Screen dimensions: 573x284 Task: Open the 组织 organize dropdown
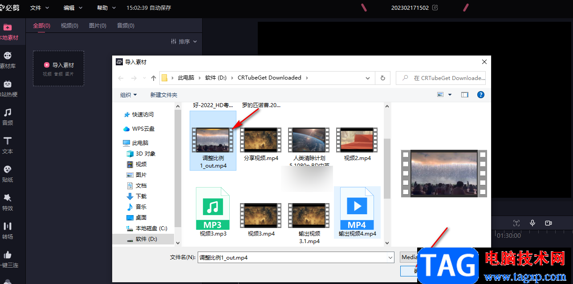point(129,95)
